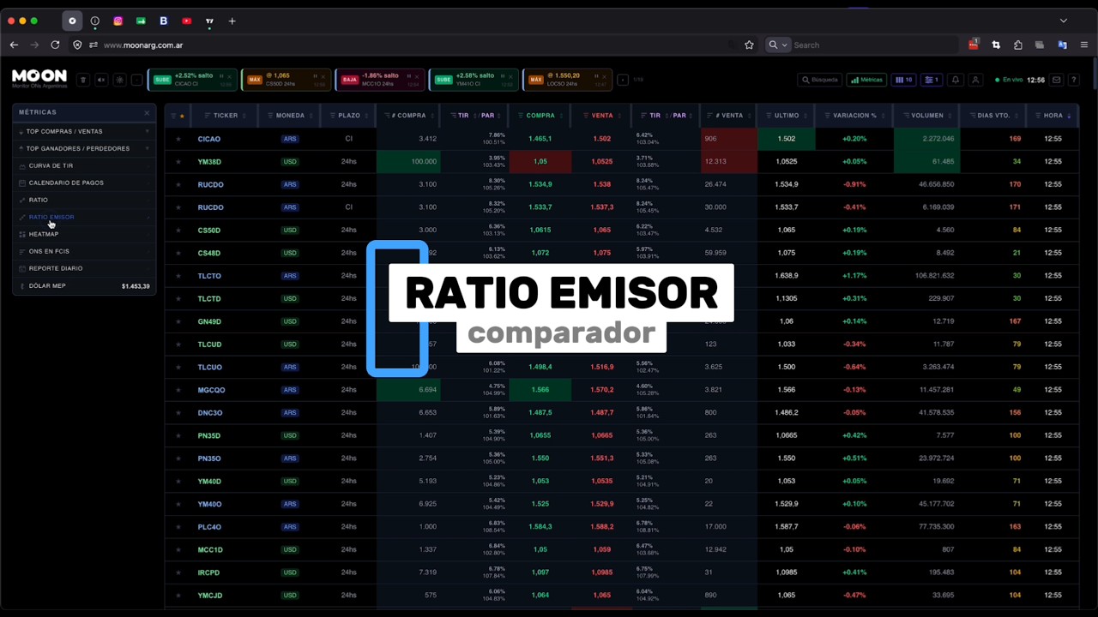The height and width of the screenshot is (617, 1098).
Task: Close the MCC1O 24hs BAJA alert
Action: (417, 76)
